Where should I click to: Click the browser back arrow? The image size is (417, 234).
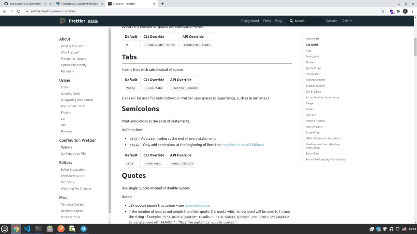coord(5,11)
